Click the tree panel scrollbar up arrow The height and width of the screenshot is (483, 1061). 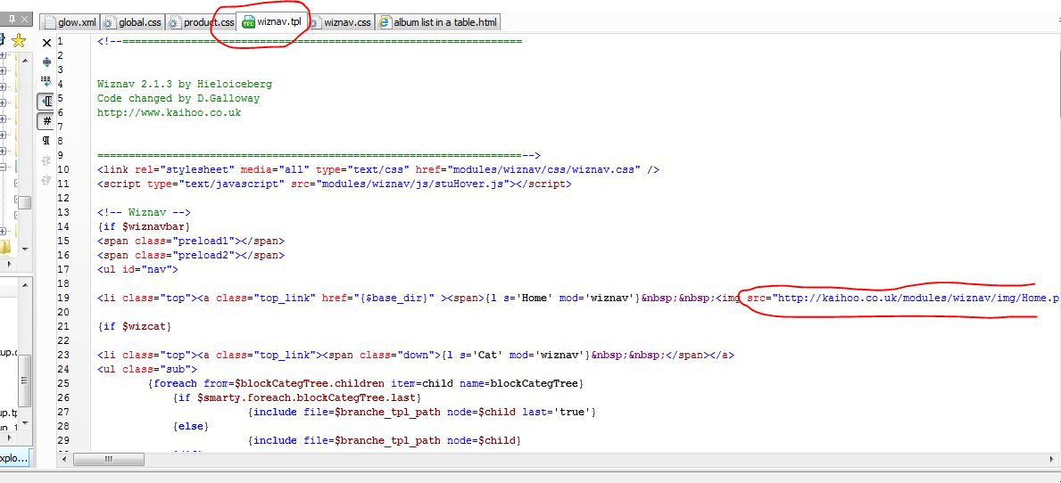pos(25,60)
